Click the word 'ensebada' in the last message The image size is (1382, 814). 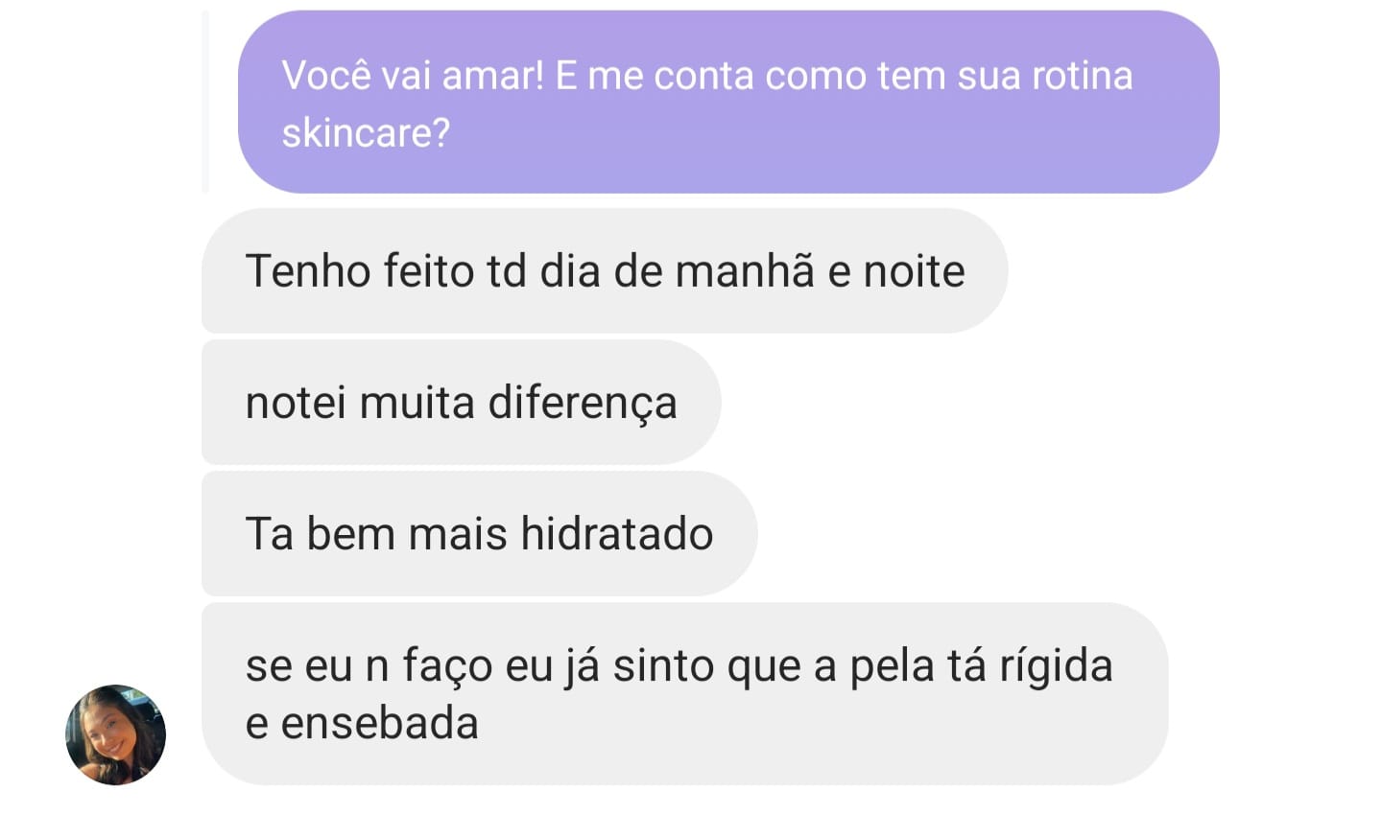[379, 723]
